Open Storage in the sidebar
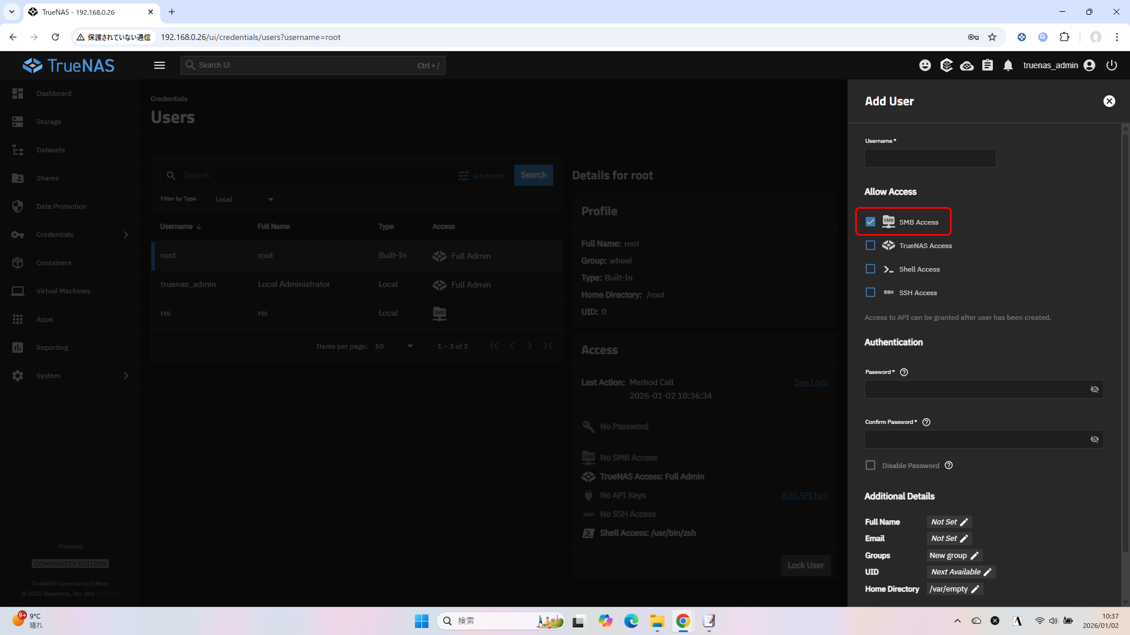1130x635 pixels. [x=49, y=122]
